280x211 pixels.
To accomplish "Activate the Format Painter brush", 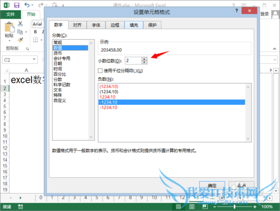I will pos(20,40).
